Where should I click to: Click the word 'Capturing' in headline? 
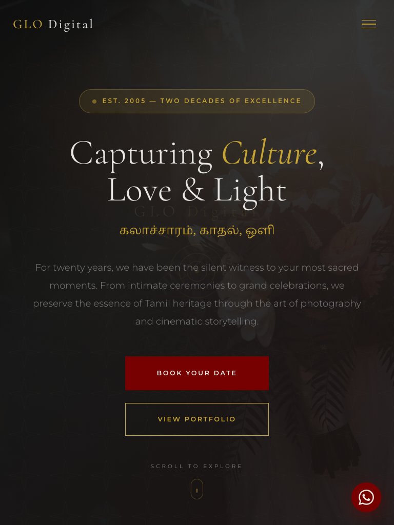pyautogui.click(x=141, y=154)
